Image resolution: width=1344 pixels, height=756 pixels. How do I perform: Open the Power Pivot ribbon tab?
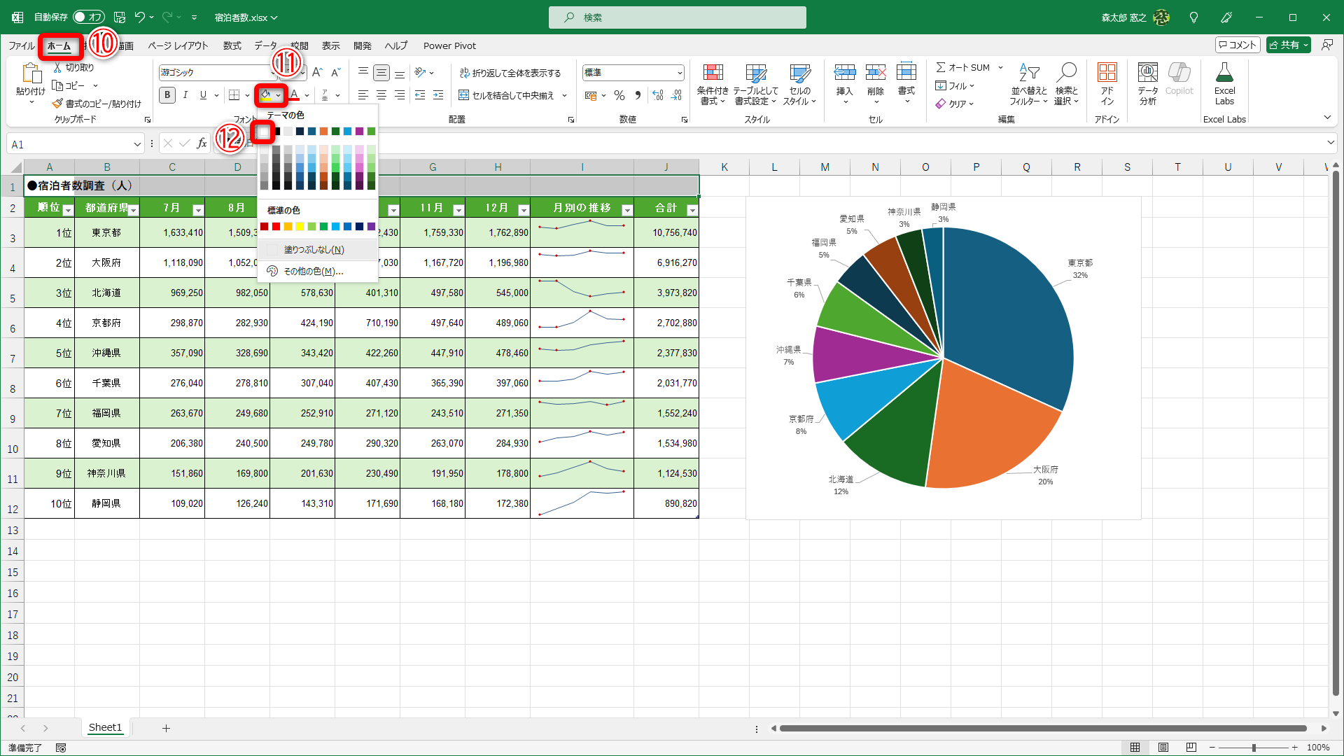coord(449,45)
